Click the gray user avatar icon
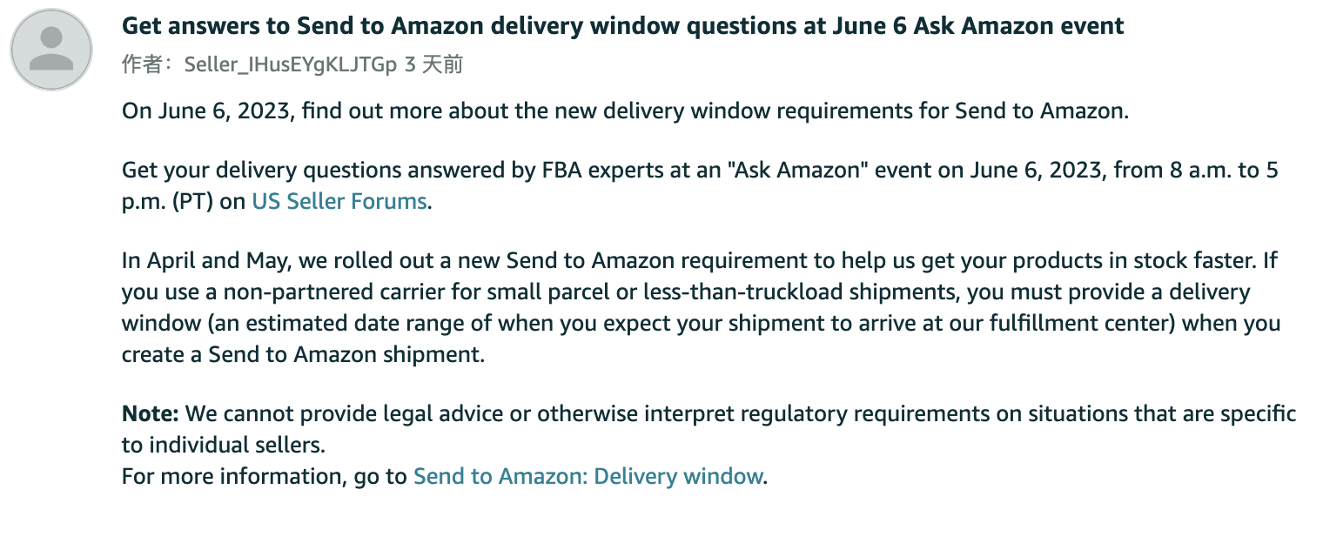This screenshot has height=550, width=1323. (x=51, y=50)
